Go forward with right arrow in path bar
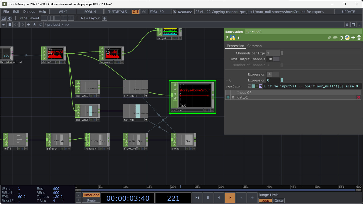The width and height of the screenshot is (363, 204). [22, 25]
